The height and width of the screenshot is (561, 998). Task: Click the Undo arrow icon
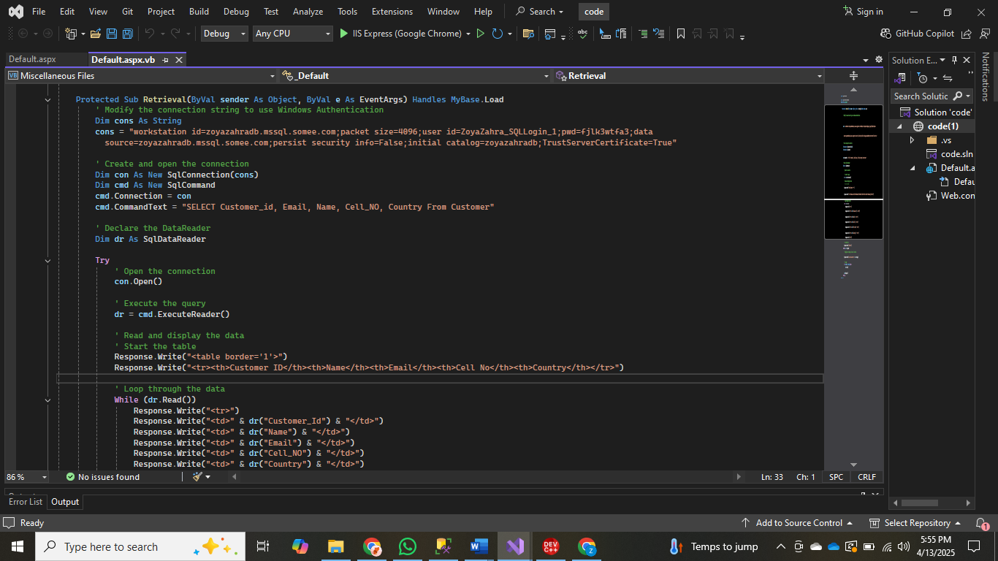(149, 34)
